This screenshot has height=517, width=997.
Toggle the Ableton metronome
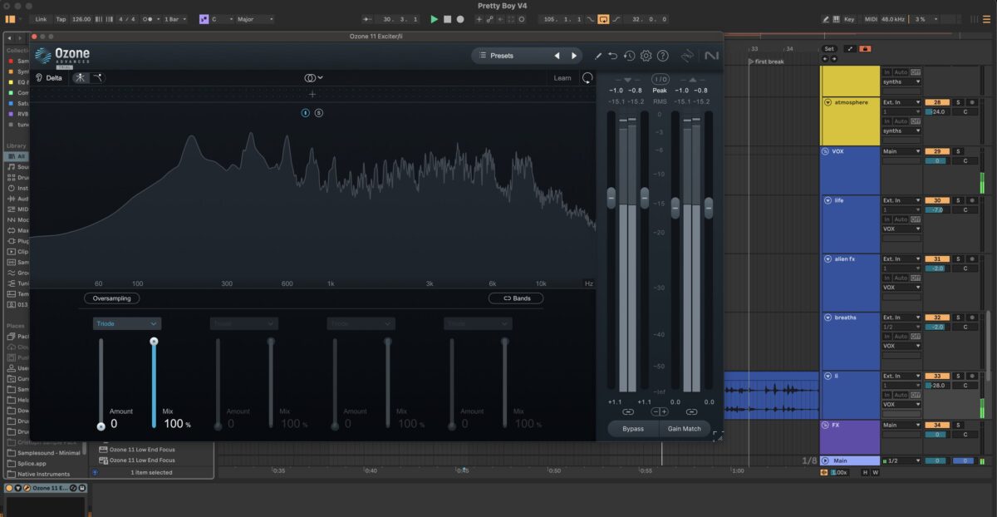[150, 19]
